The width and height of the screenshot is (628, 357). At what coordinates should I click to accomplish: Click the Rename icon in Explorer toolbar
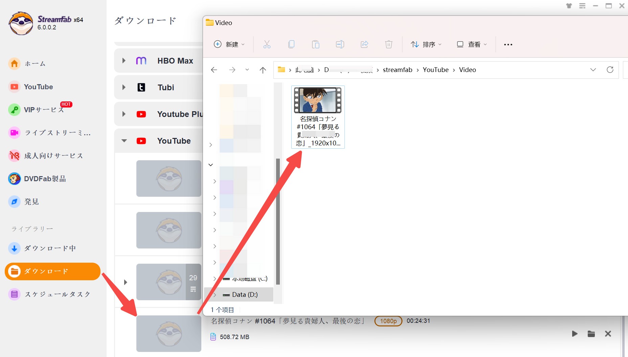[340, 44]
